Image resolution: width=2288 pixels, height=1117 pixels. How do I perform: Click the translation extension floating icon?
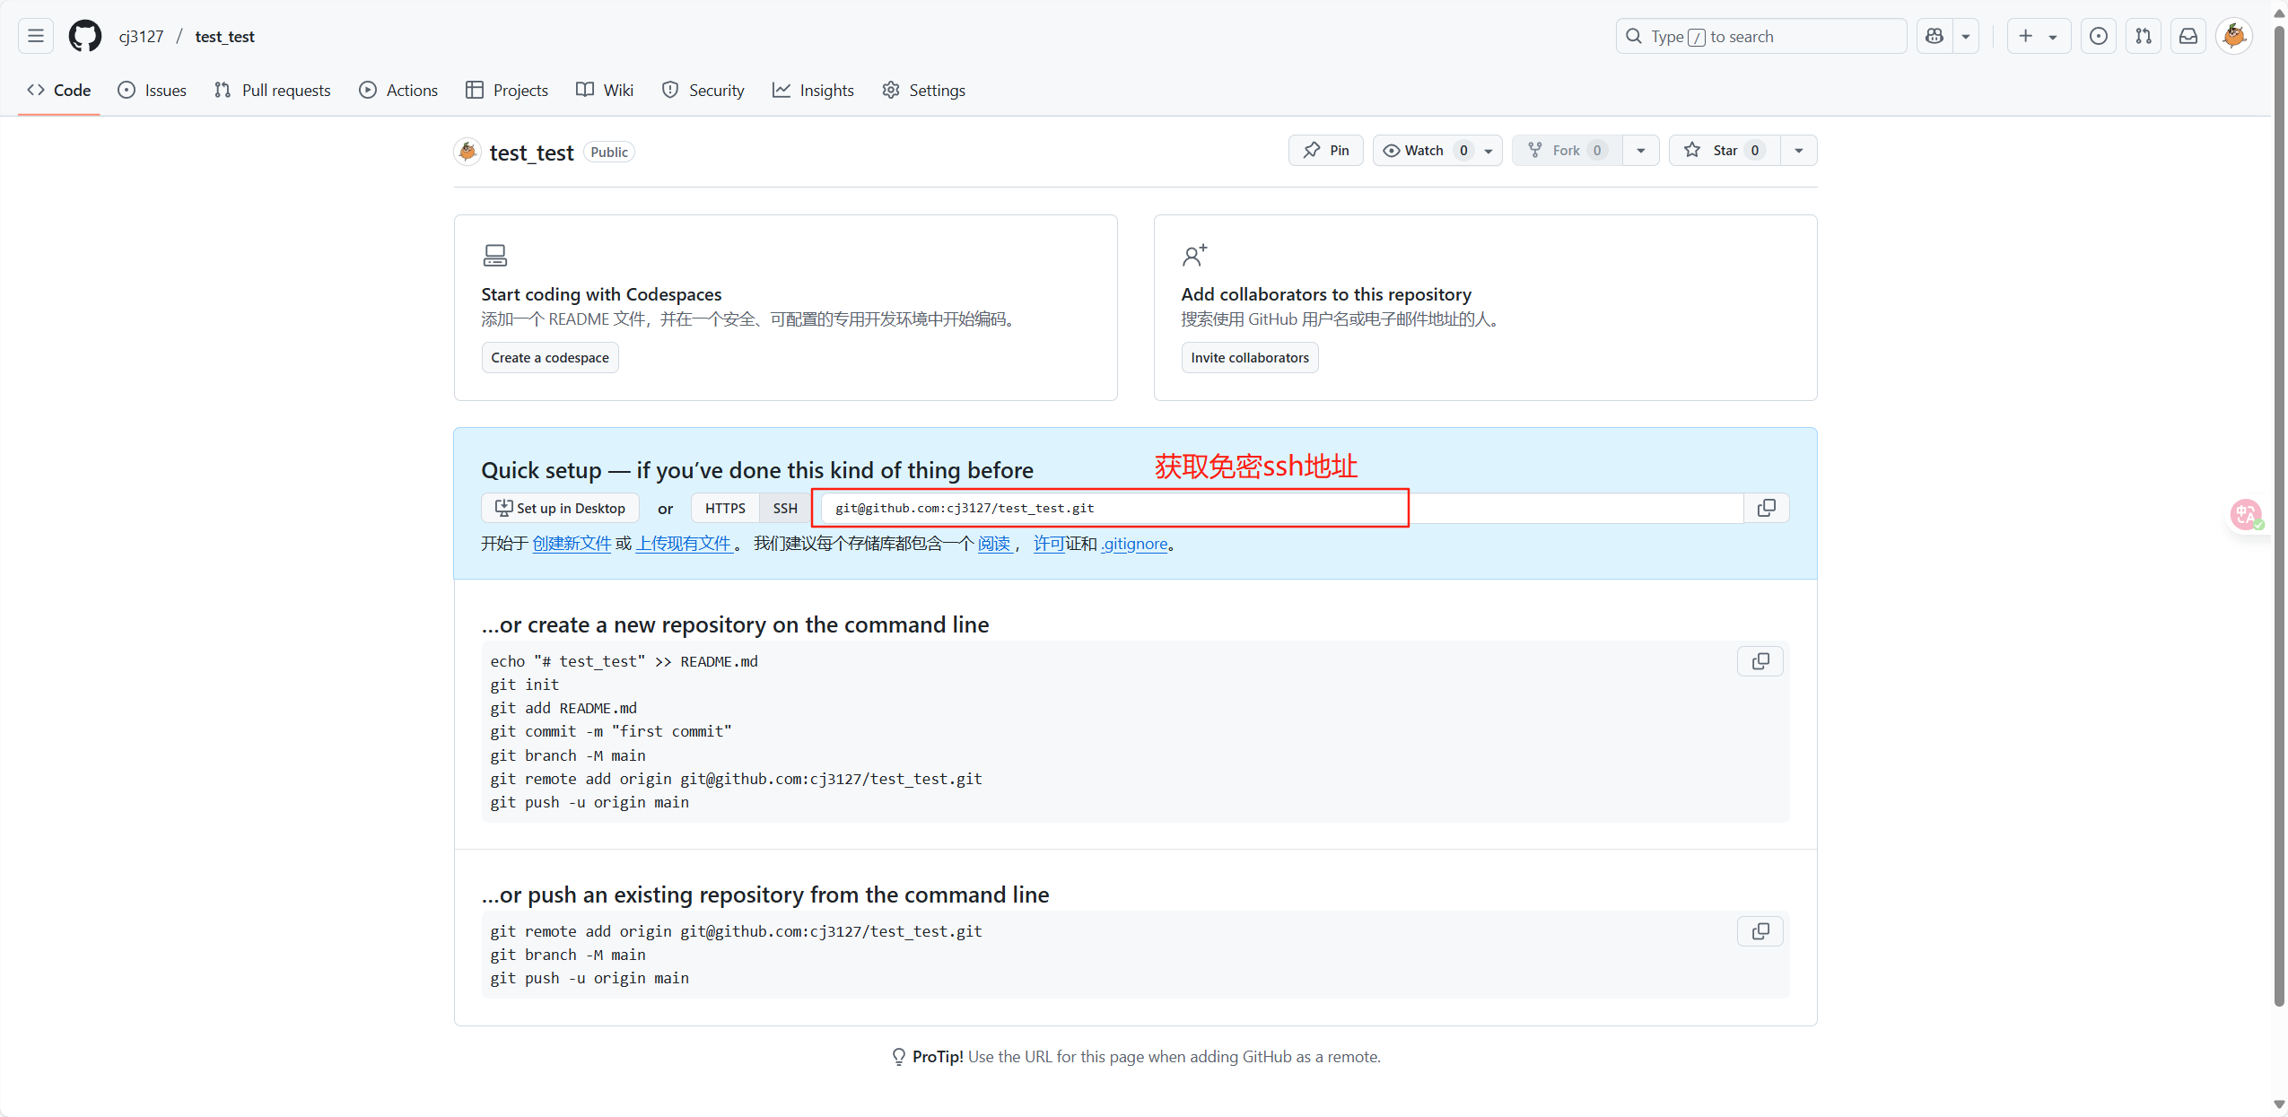point(2246,515)
